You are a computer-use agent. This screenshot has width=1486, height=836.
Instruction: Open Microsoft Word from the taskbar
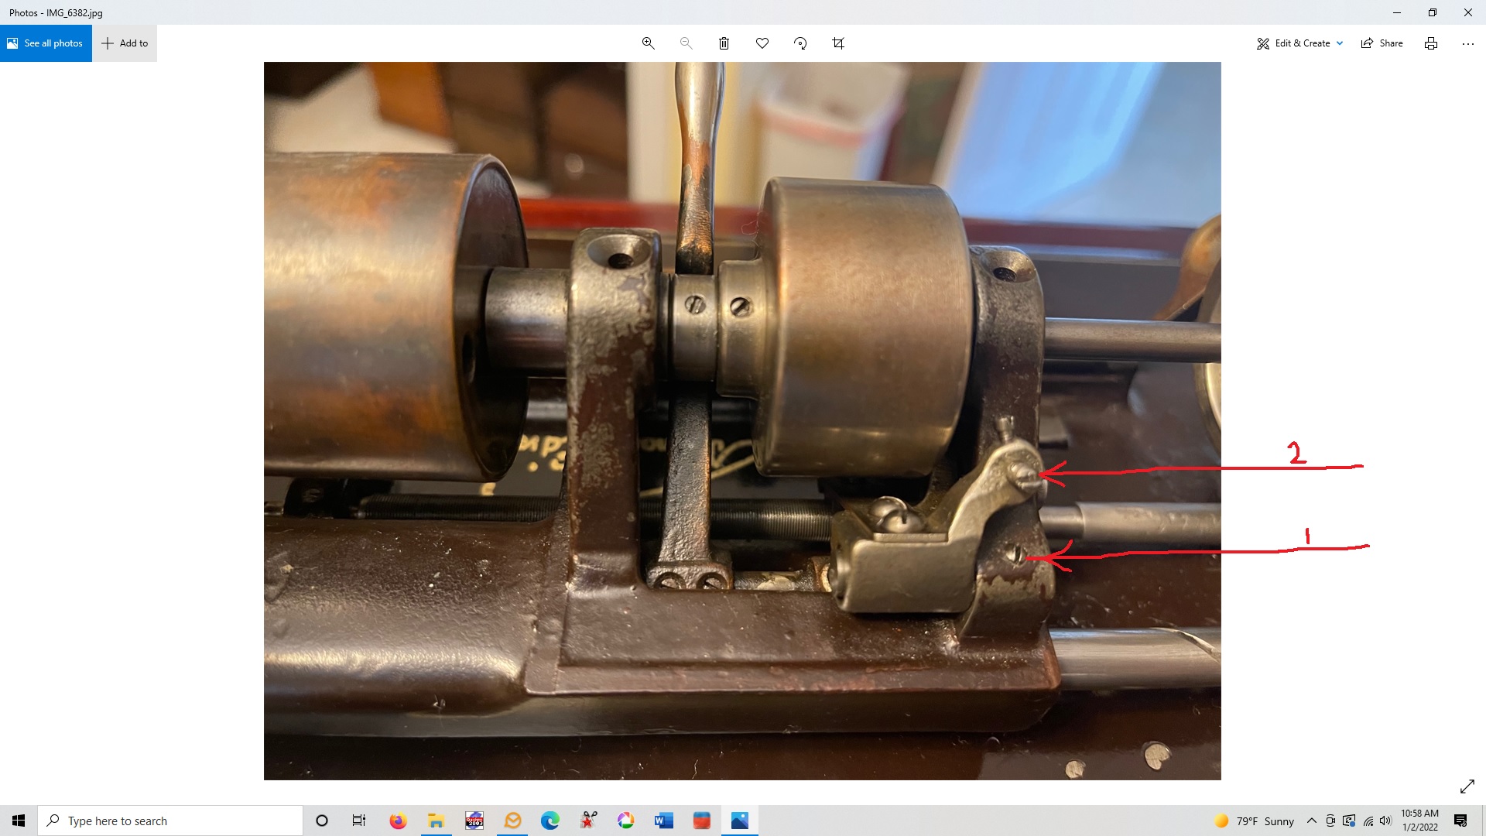(663, 821)
